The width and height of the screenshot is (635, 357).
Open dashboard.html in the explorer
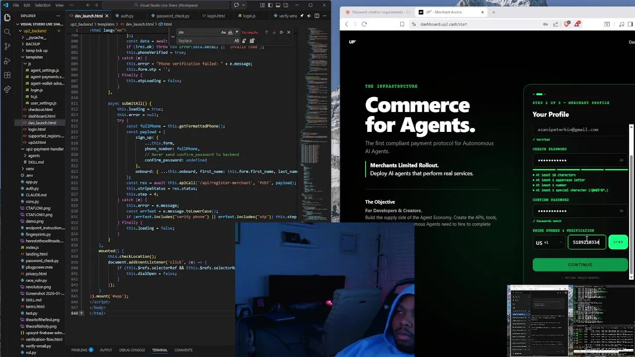coord(42,116)
